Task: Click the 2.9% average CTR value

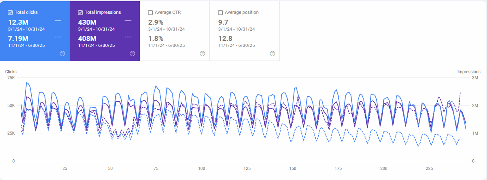Action: pyautogui.click(x=156, y=22)
